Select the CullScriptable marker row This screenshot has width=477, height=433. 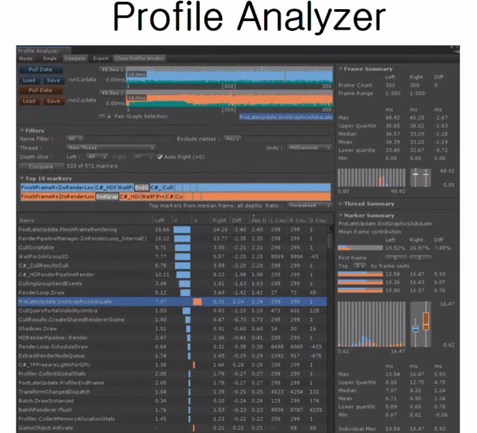coord(172,248)
